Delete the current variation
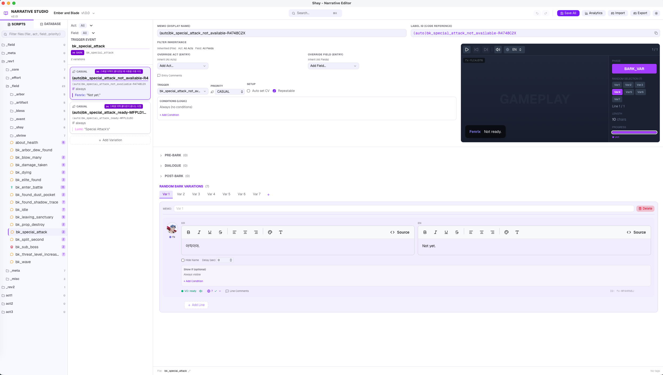The image size is (663, 375). click(645, 209)
